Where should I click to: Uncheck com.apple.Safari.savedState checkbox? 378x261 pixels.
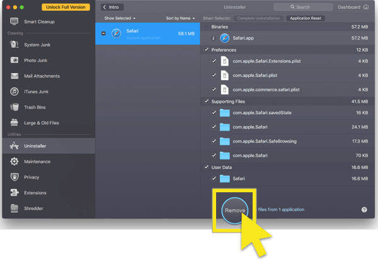(214, 113)
